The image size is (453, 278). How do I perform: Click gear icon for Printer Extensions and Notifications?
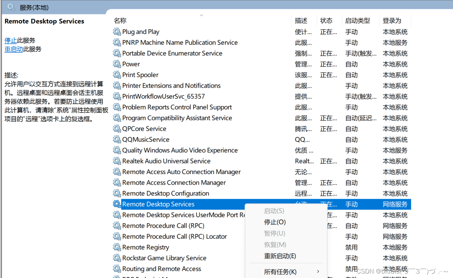click(117, 85)
